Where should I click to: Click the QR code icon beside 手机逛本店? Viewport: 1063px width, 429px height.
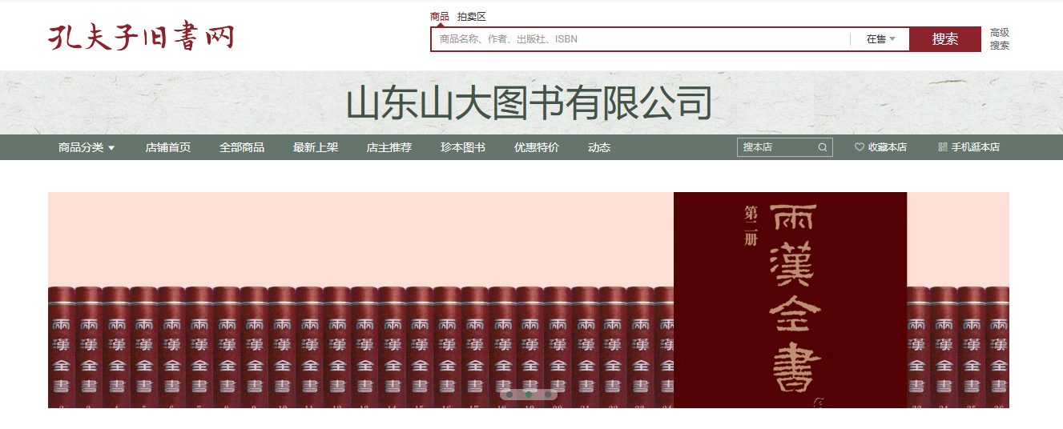point(943,147)
